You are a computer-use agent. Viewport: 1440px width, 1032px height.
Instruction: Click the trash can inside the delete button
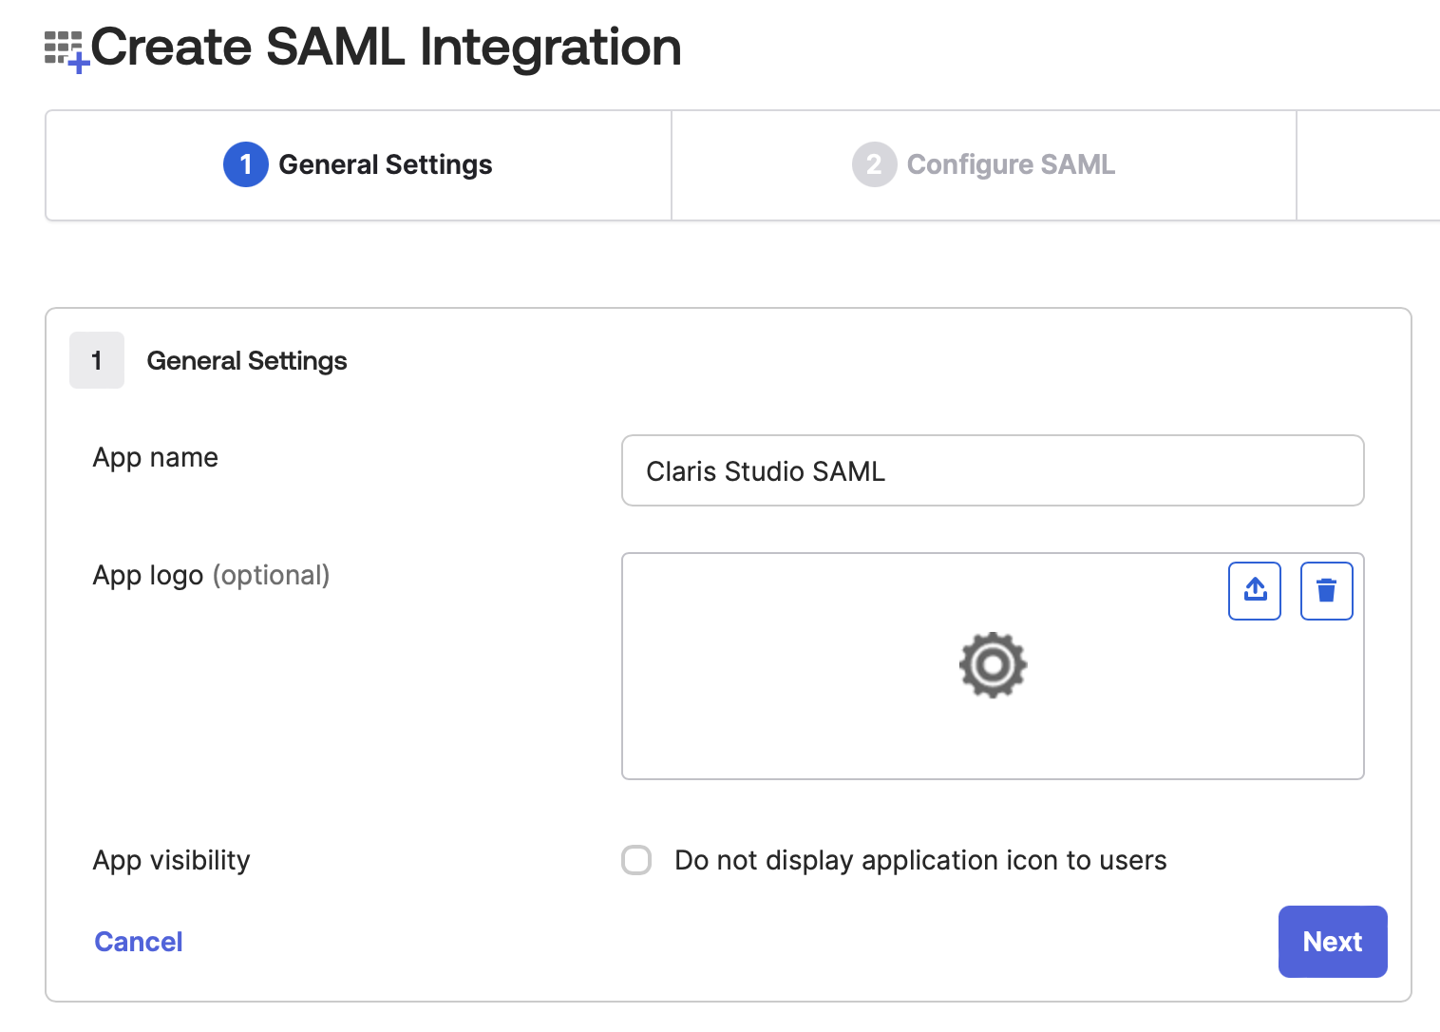pos(1326,590)
